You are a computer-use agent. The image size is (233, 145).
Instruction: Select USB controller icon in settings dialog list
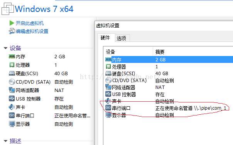click(x=108, y=94)
